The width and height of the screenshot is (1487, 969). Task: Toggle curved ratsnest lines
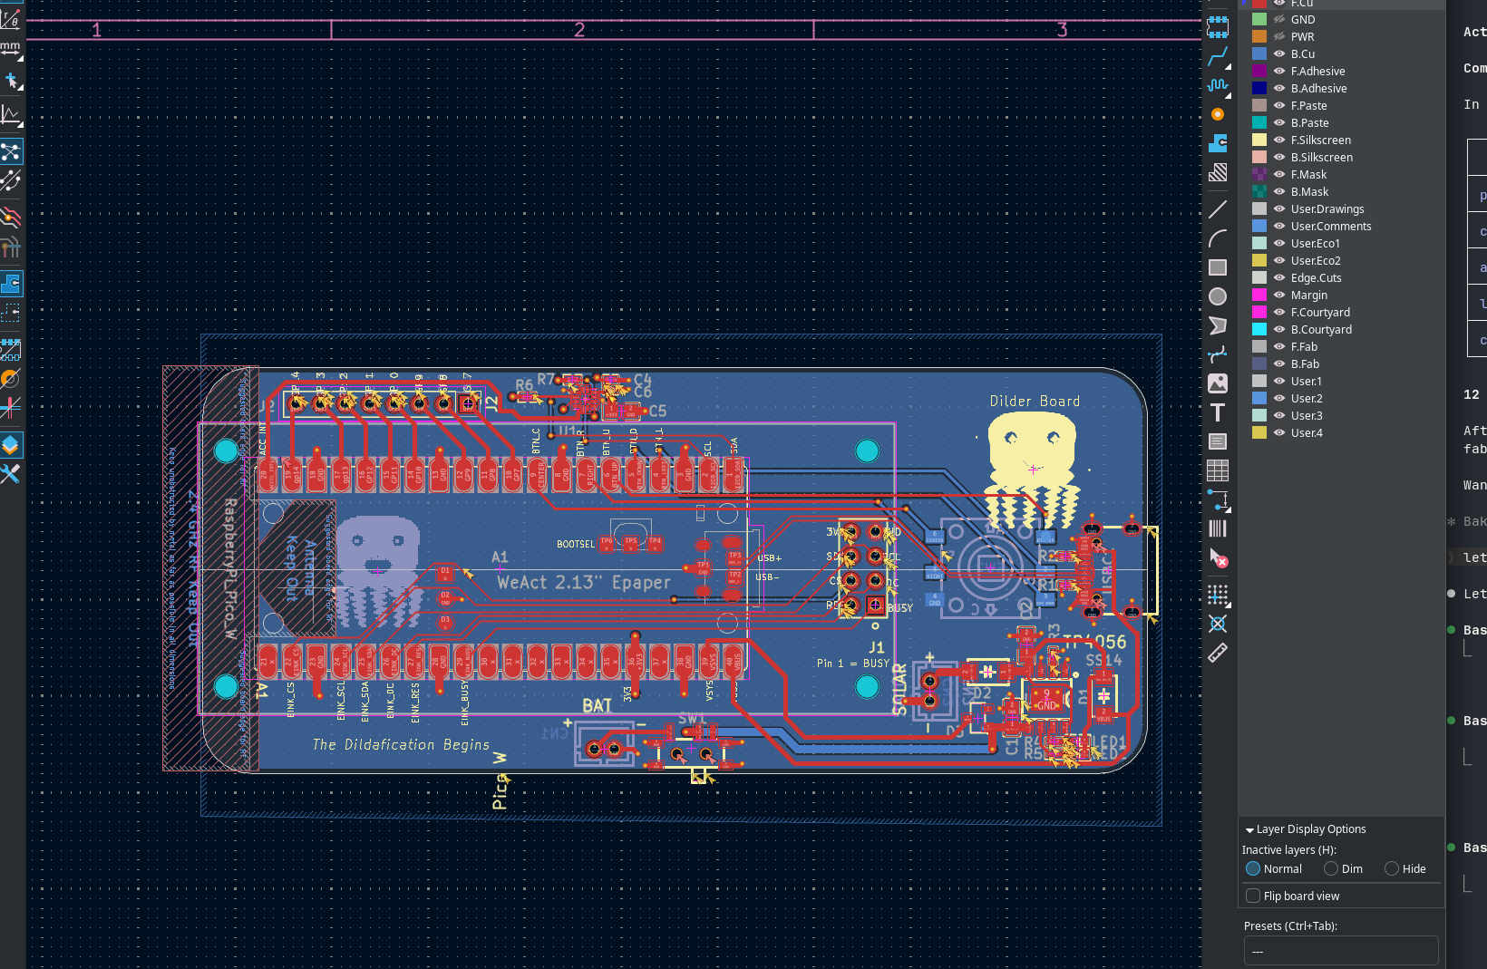pos(11,181)
